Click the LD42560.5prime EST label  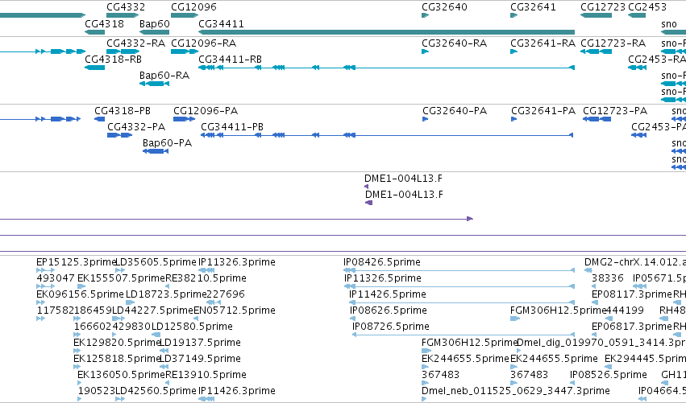point(156,391)
